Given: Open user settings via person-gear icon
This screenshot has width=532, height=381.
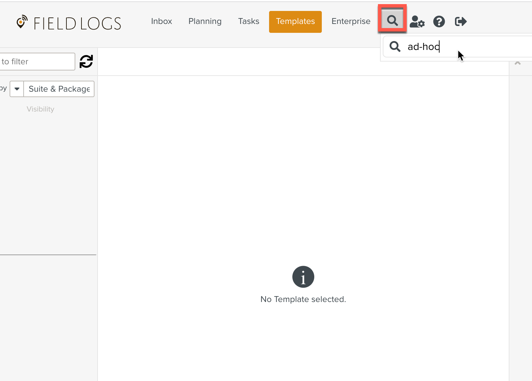Looking at the screenshot, I should tap(417, 22).
